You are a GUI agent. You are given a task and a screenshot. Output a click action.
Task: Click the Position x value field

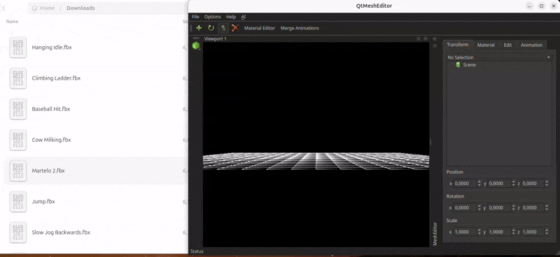coord(465,183)
